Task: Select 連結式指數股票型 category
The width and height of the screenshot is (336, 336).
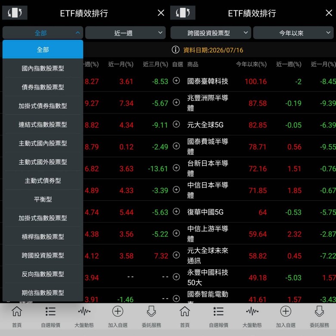Action: point(43,124)
